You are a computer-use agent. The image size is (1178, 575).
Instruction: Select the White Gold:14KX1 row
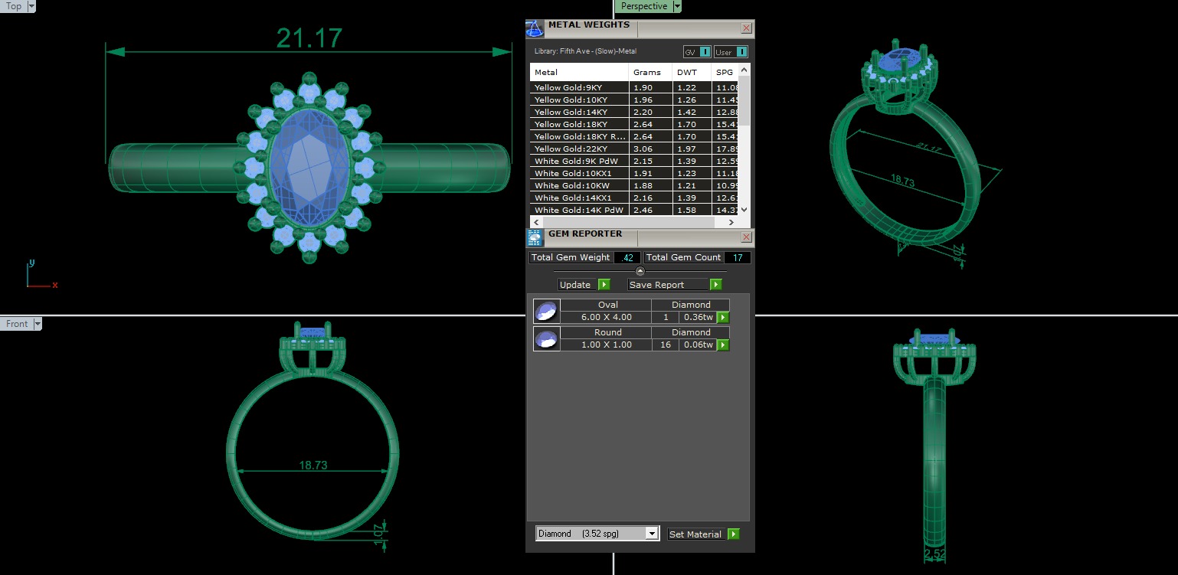click(x=634, y=198)
